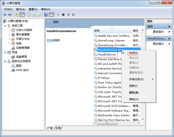Click the Back arrow toolbar icon
This screenshot has height=137, width=174.
(x=5, y=15)
